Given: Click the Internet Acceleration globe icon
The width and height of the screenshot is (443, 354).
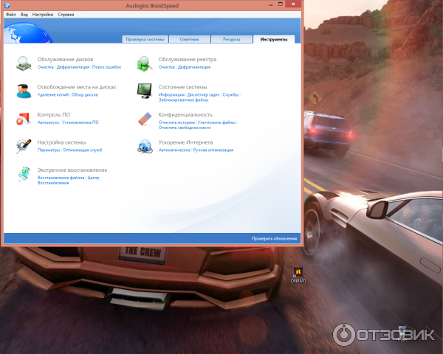Looking at the screenshot, I should coord(145,145).
